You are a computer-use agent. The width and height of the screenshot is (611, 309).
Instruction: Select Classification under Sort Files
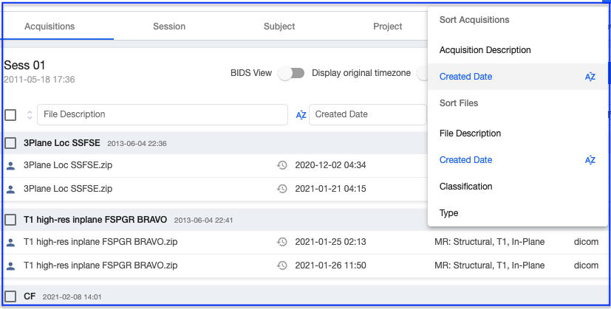coord(465,187)
